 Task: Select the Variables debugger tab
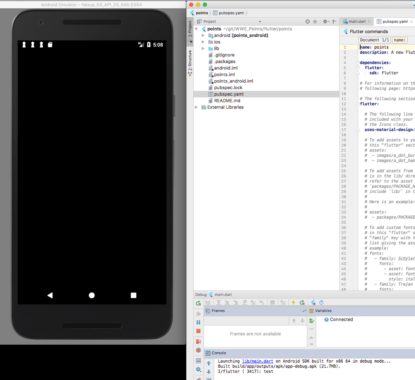[323, 311]
